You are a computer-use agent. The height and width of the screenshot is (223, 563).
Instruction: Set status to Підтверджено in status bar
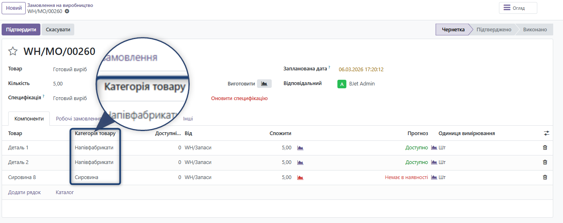494,30
